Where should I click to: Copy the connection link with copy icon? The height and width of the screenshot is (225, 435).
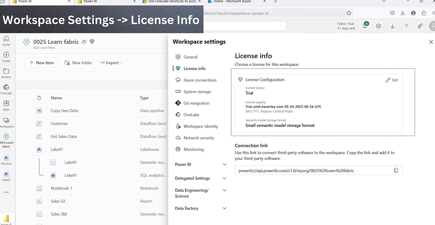tap(396, 170)
